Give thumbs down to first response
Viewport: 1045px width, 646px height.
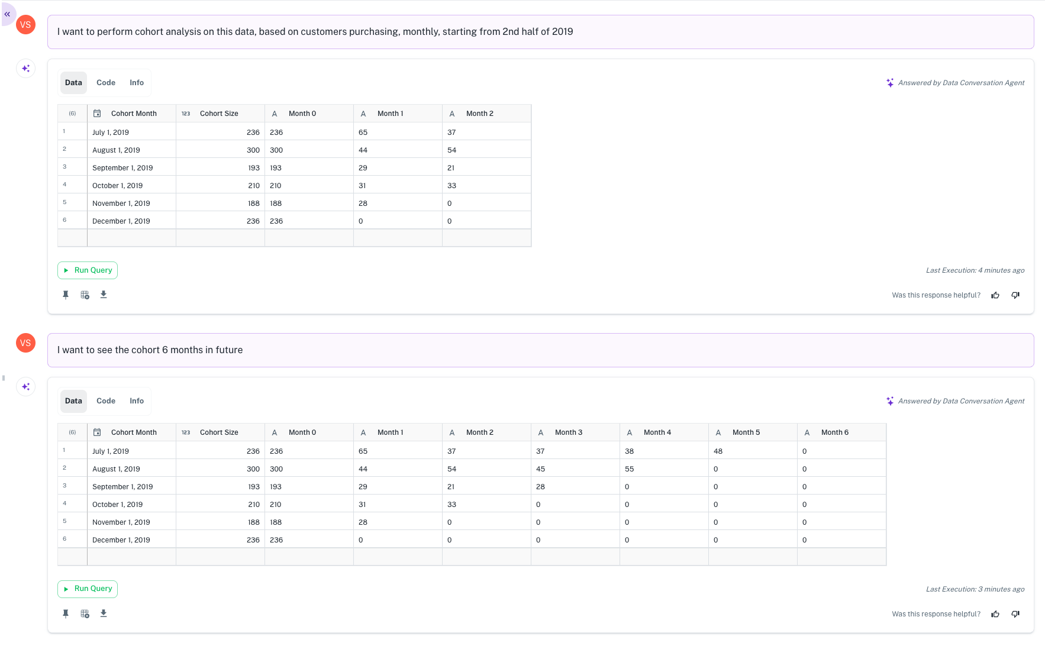coord(1015,295)
